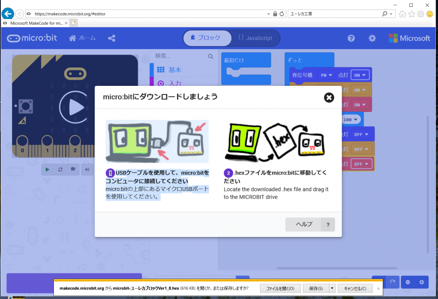Open browser favorites star icon
Image resolution: width=438 pixels, height=299 pixels.
(x=411, y=14)
